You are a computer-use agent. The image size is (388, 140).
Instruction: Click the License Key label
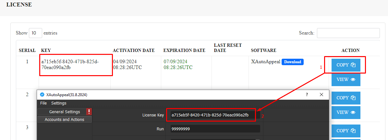coord(153,115)
